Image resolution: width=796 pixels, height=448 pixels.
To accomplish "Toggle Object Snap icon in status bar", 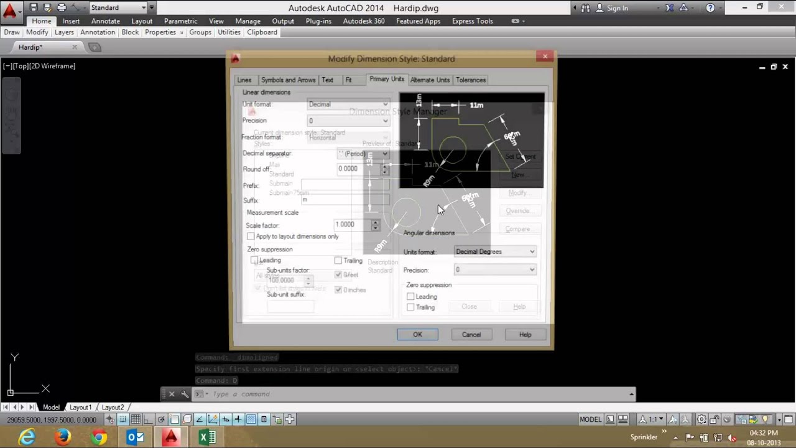I will (175, 419).
